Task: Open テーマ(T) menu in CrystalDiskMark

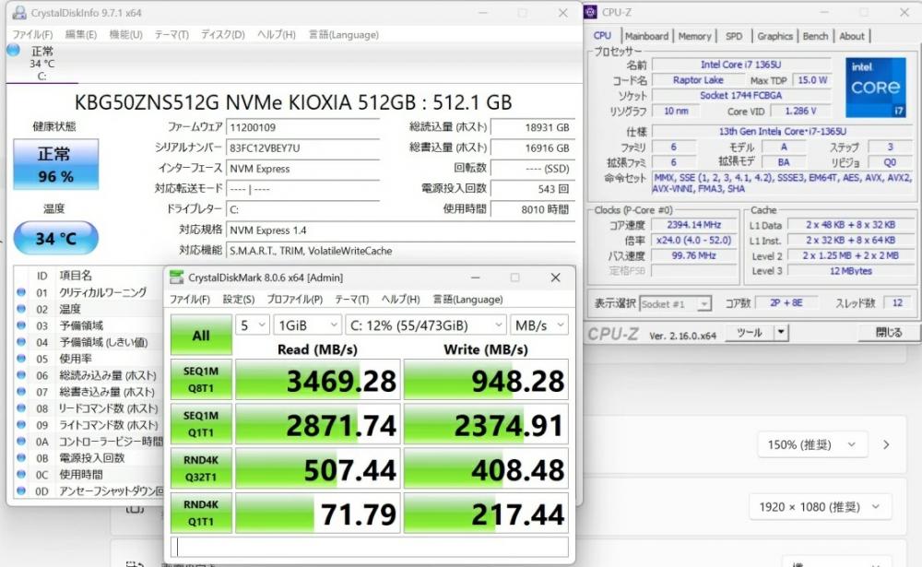Action: 351,300
